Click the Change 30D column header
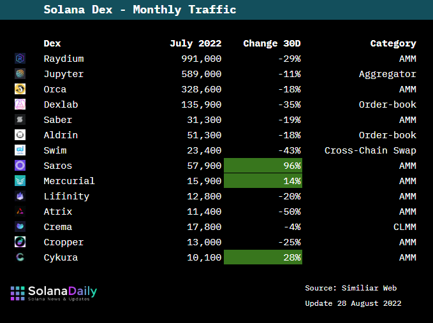The height and width of the screenshot is (323, 433). pyautogui.click(x=272, y=43)
